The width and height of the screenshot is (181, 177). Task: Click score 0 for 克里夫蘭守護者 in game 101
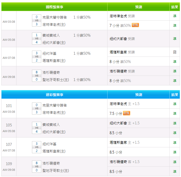coord(37,105)
